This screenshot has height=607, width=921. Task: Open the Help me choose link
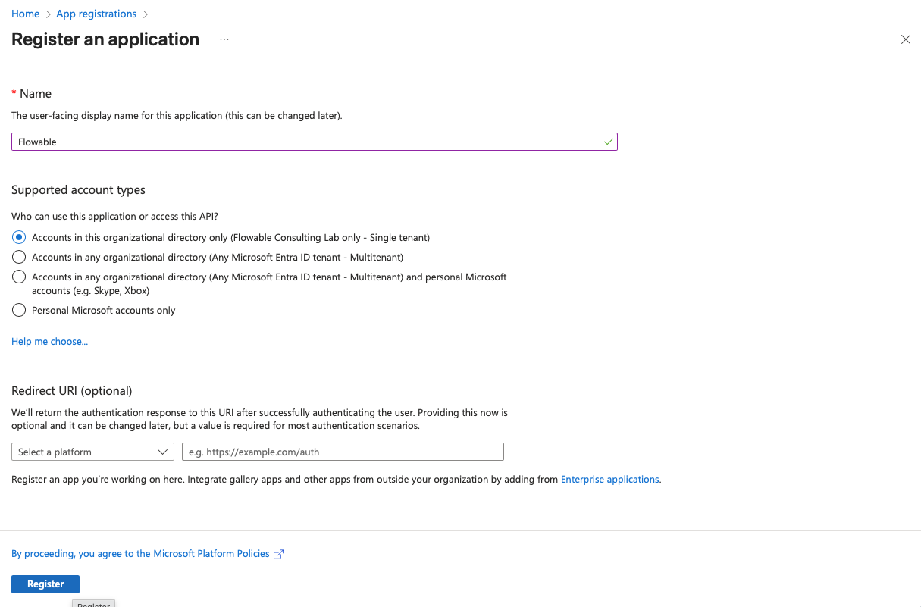click(49, 342)
